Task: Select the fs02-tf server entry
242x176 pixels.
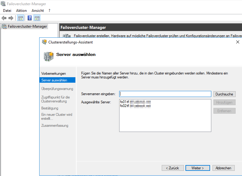Action: pos(135,106)
